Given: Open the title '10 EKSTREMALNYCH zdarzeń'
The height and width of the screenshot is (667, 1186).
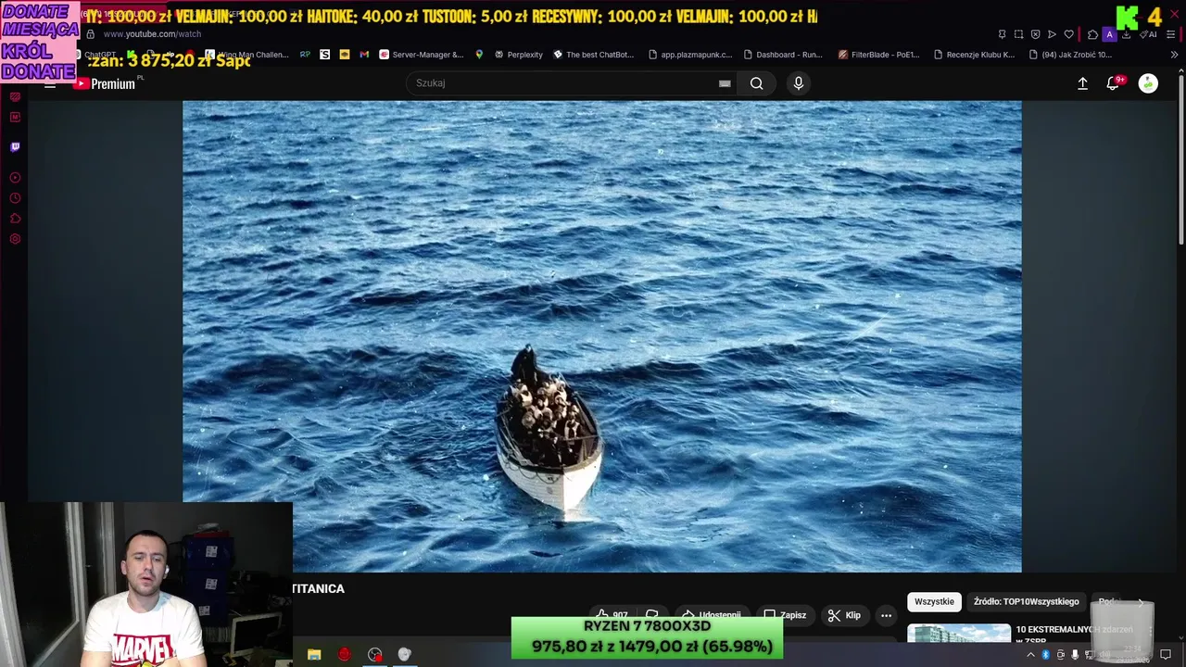Looking at the screenshot, I should (x=1074, y=630).
